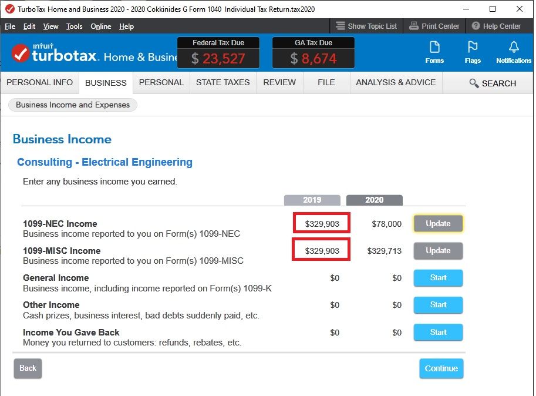Update the 1099-NEC Income entry
Image resolution: width=536 pixels, height=396 pixels.
[x=438, y=224]
